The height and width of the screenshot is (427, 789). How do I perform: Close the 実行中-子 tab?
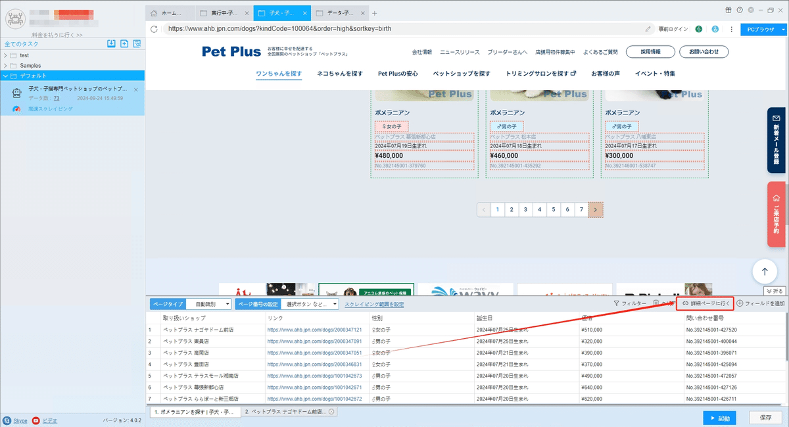click(x=247, y=13)
